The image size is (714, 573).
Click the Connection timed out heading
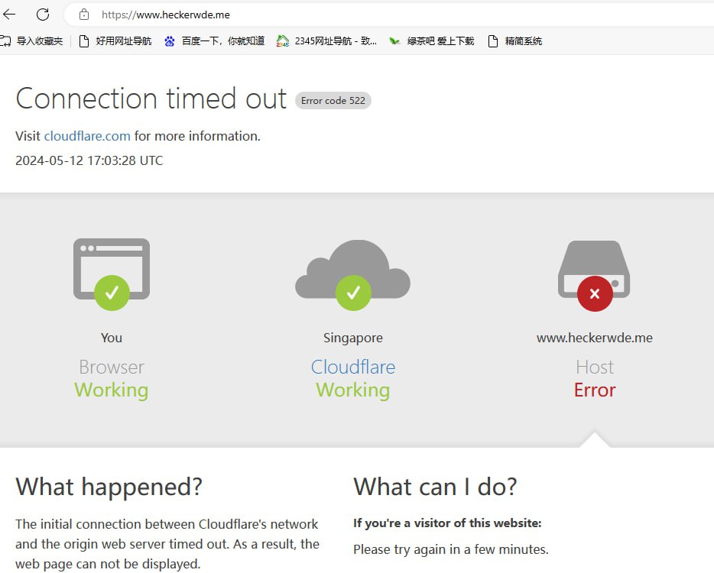151,99
